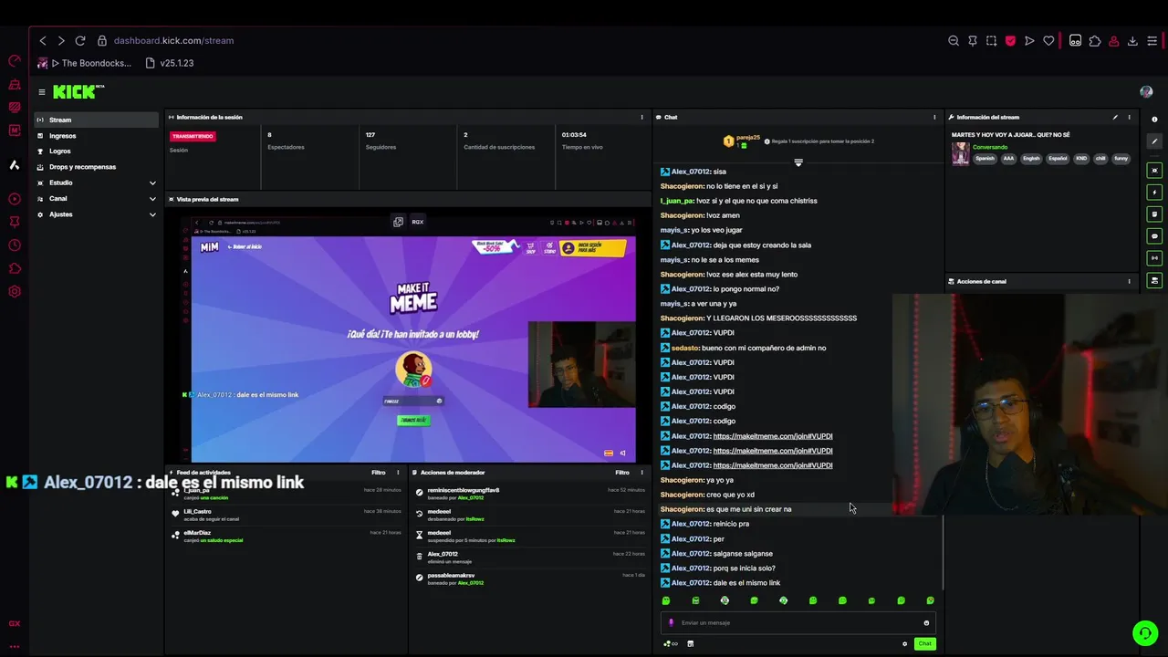1168x657 pixels.
Task: Click the store icon below message box
Action: tap(690, 643)
